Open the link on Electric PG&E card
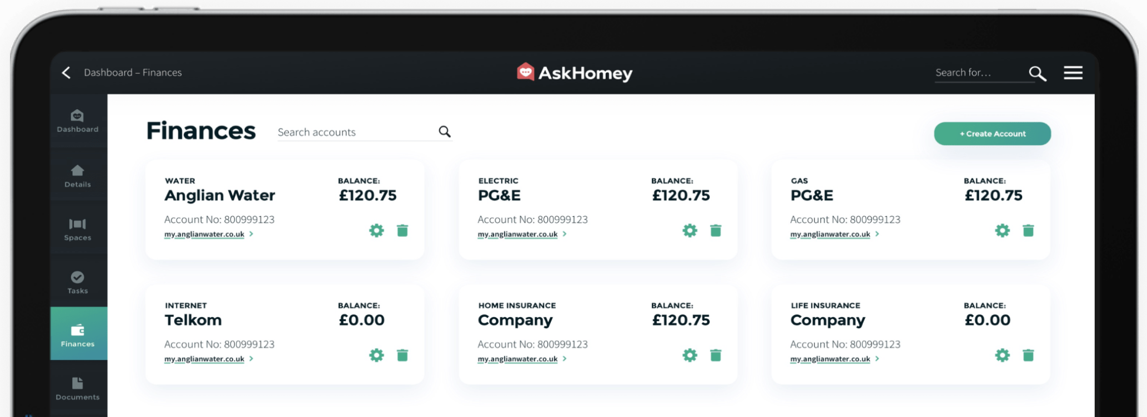The width and height of the screenshot is (1147, 417). 517,234
